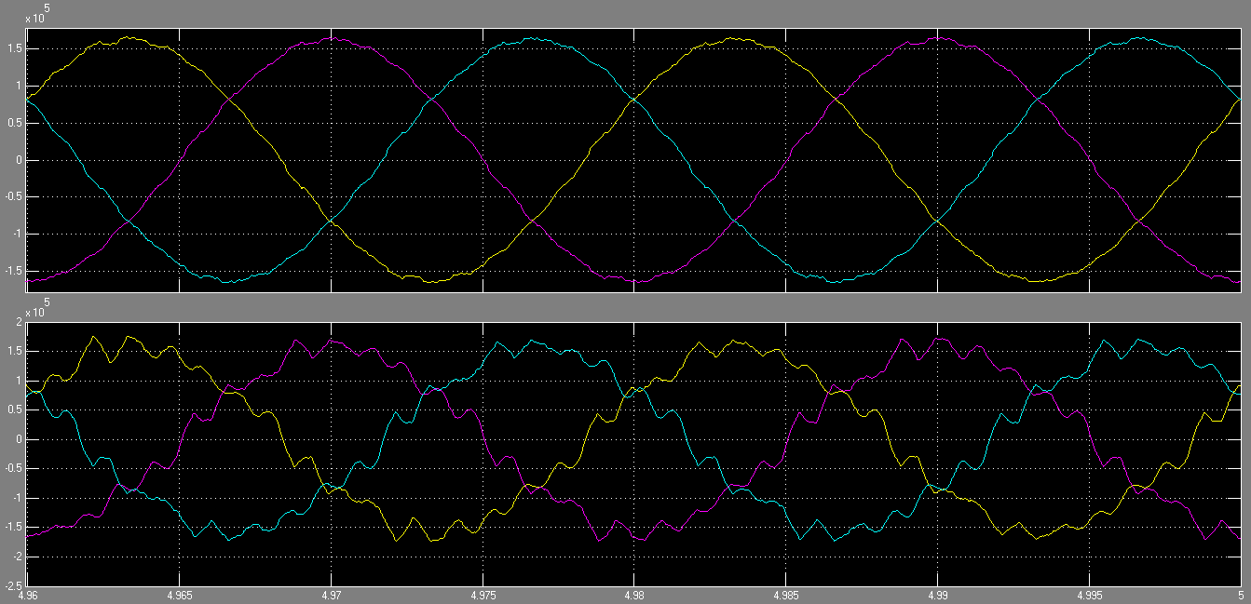Click the -2 tick label on lower plot
The height and width of the screenshot is (604, 1251).
coord(16,557)
